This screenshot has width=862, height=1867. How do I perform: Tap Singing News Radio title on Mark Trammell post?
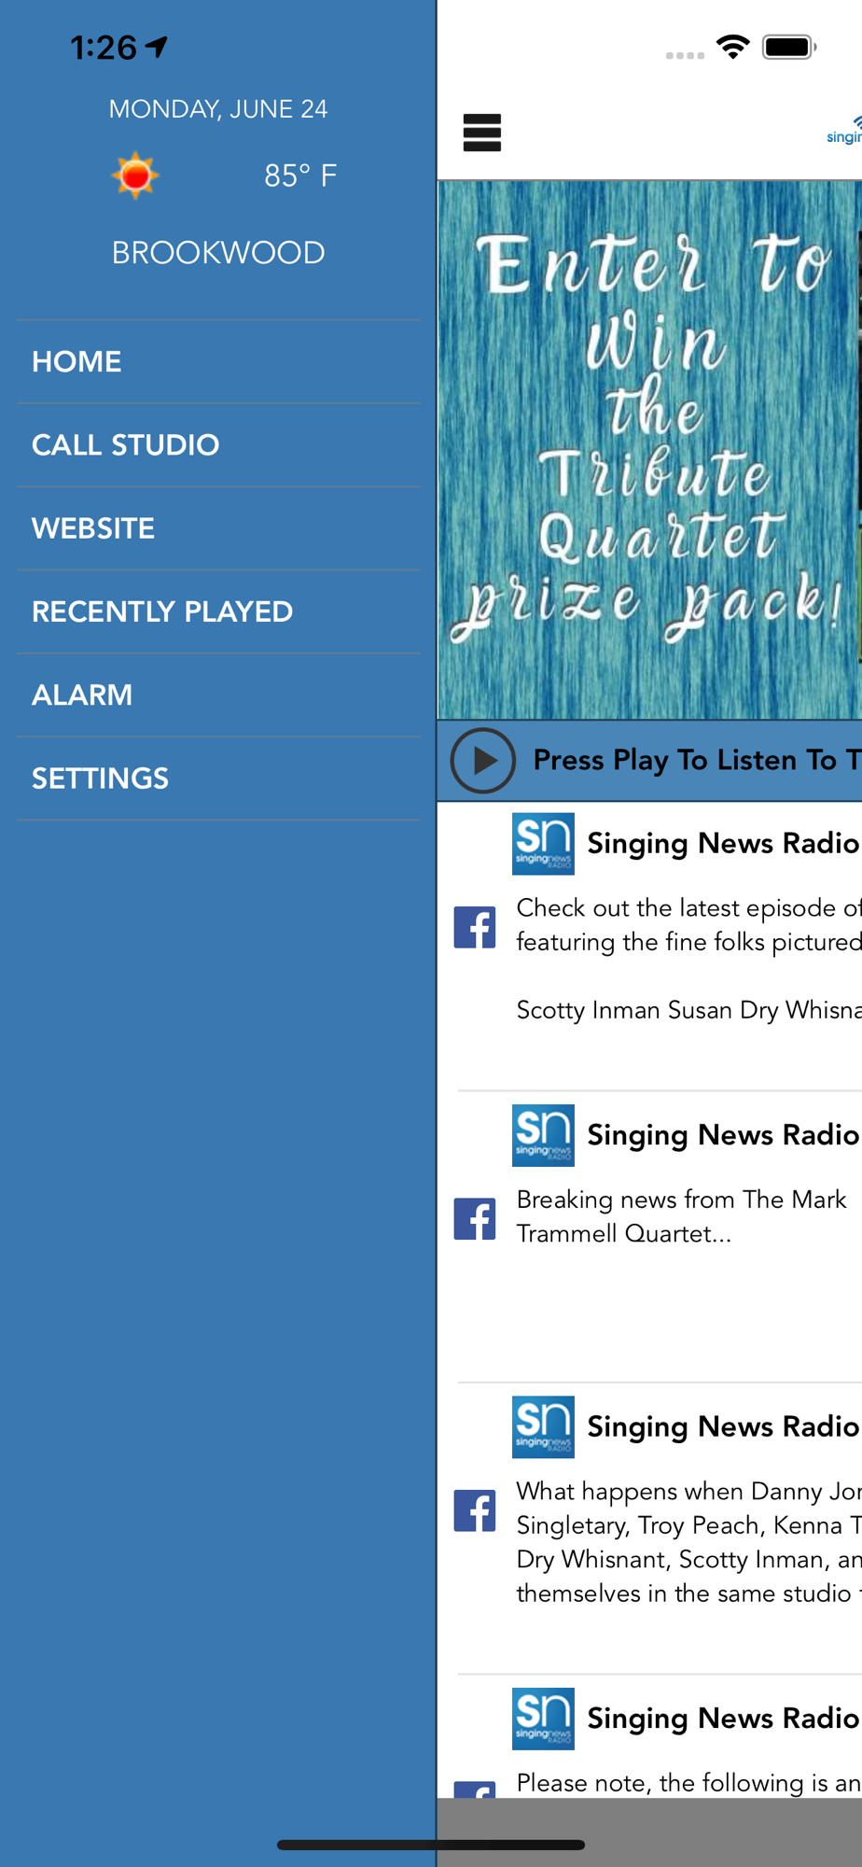723,1135
